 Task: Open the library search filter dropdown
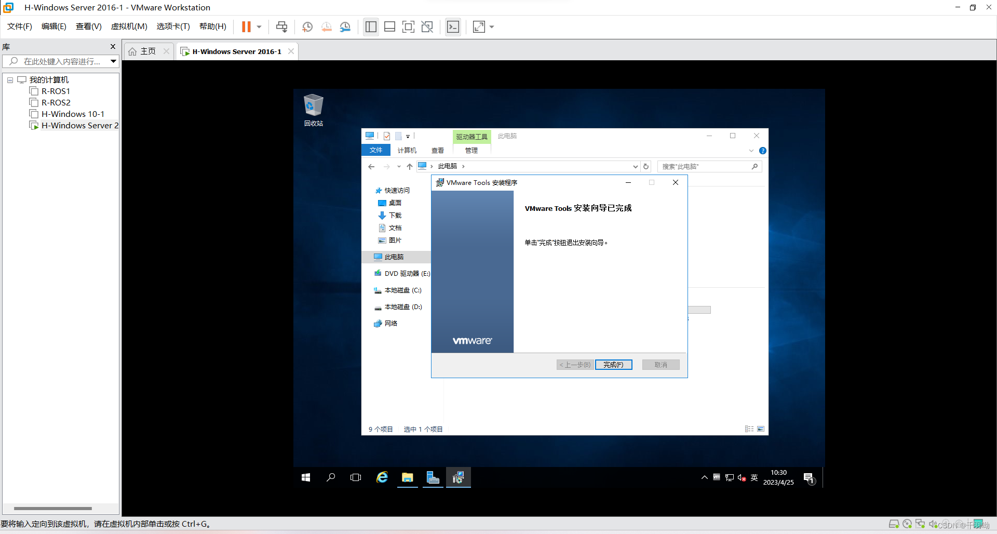click(113, 61)
